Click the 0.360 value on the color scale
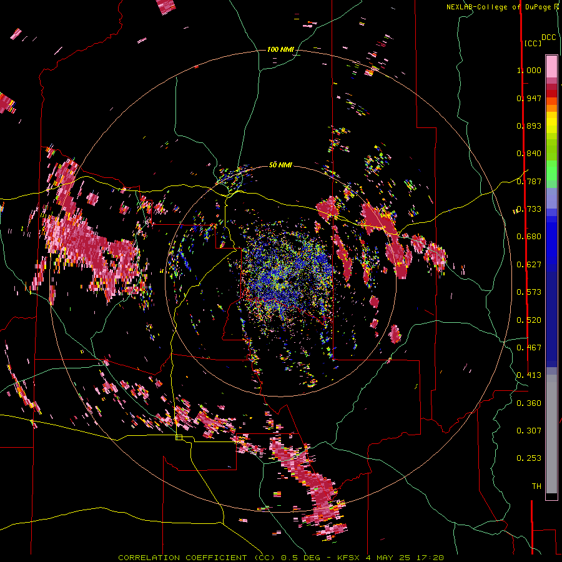This screenshot has height=562, width=562. pyautogui.click(x=529, y=403)
